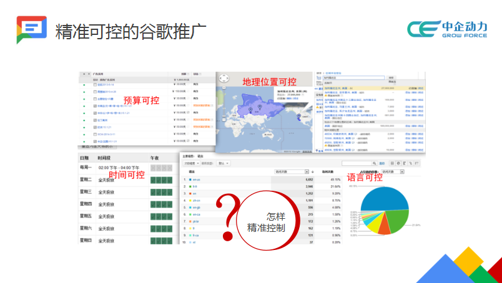Open the sort type 默认 dropdown
Image resolution: width=502 pixels, height=283 pixels.
(224, 163)
